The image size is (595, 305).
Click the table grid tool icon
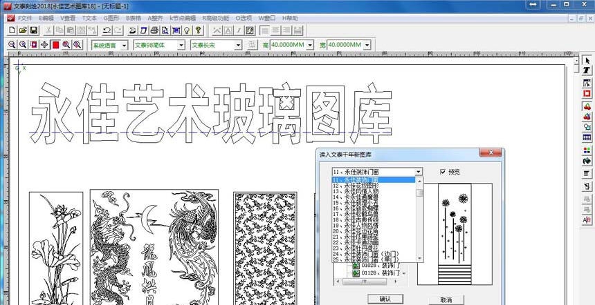point(587,137)
